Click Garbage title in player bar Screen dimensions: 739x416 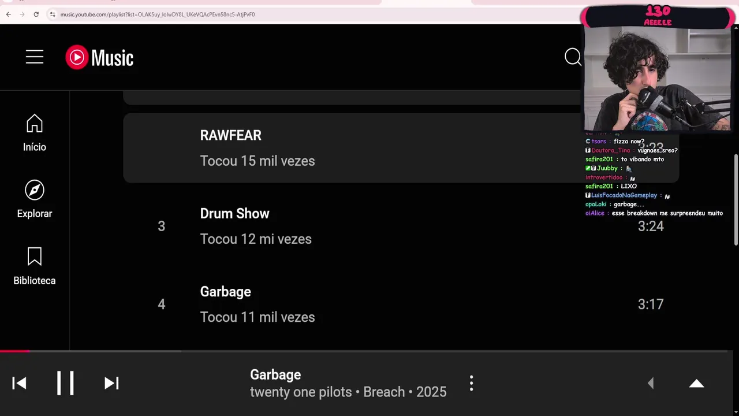(x=275, y=375)
